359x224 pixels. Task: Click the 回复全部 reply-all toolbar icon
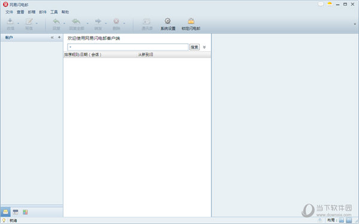tap(76, 22)
